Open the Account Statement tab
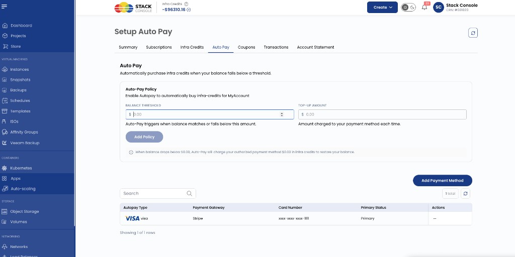 point(315,47)
